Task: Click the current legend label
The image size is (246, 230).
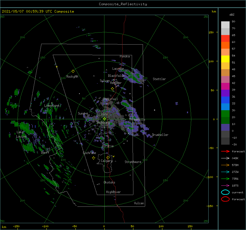Action: 238,192
